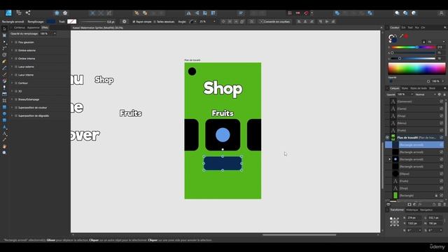This screenshot has width=448, height=252.
Task: Toggle visibility of the Ellipse layer
Action: [442, 174]
